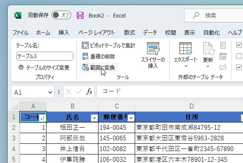
Task: Toggle the bottom table style option checkbox
Action: pyautogui.click(x=239, y=67)
